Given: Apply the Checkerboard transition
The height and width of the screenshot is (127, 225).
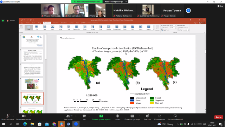Looking at the screenshot, I should point(117,28).
